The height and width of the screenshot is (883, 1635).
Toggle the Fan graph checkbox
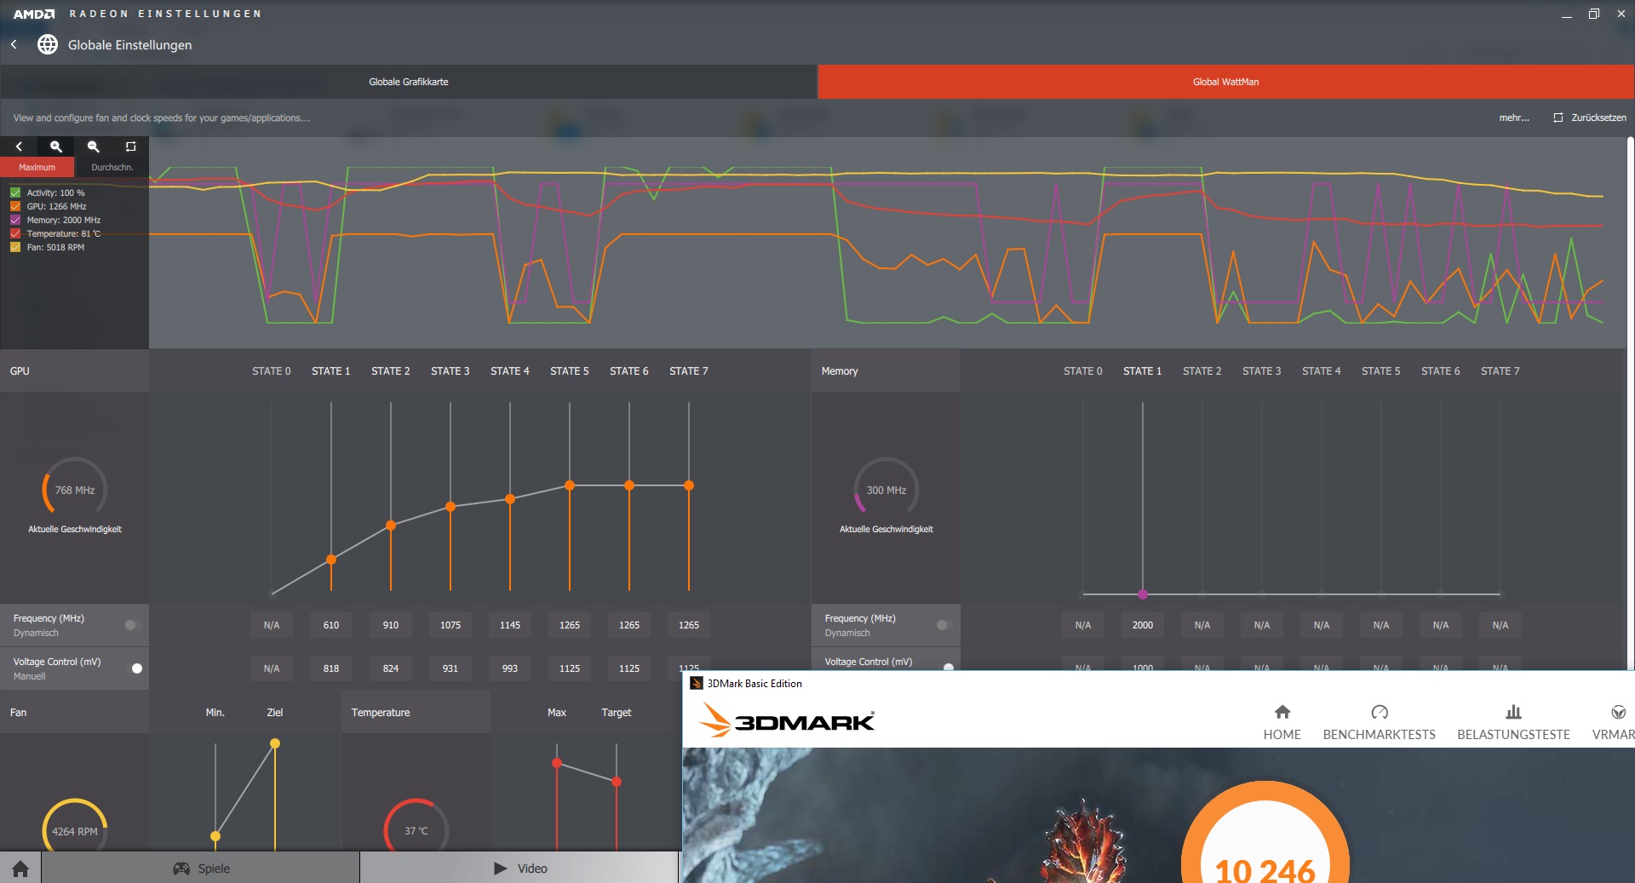(15, 247)
